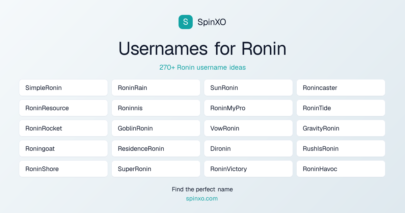Image resolution: width=405 pixels, height=213 pixels.
Task: Click the Find the perfect name text
Action: point(202,189)
